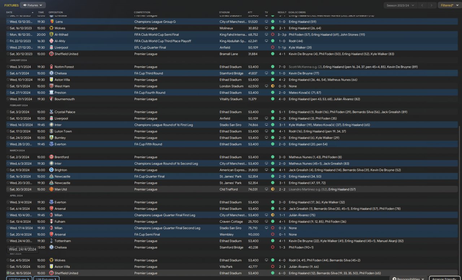
Task: Click the red loss indicator in the FA Cup Semi Final row
Action: [x=273, y=235]
